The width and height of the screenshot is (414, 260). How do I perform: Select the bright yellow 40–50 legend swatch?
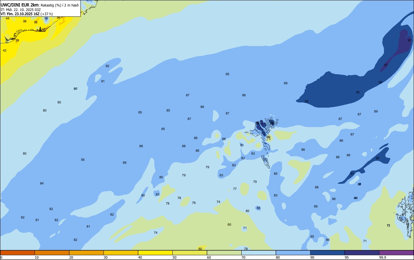click(x=155, y=253)
